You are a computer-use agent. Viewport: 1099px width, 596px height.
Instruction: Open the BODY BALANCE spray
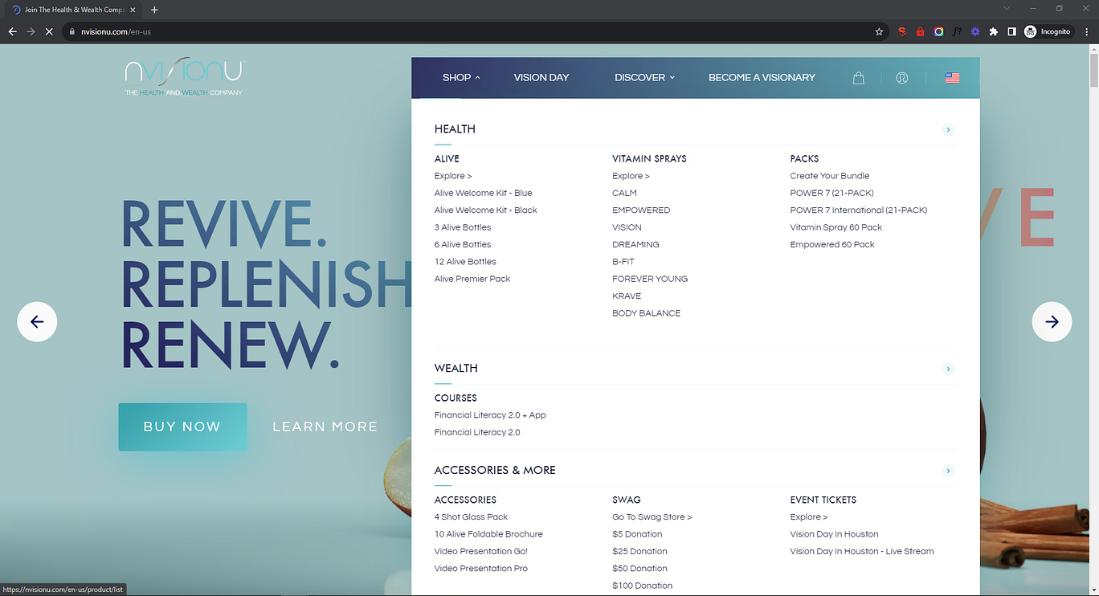[x=647, y=313]
